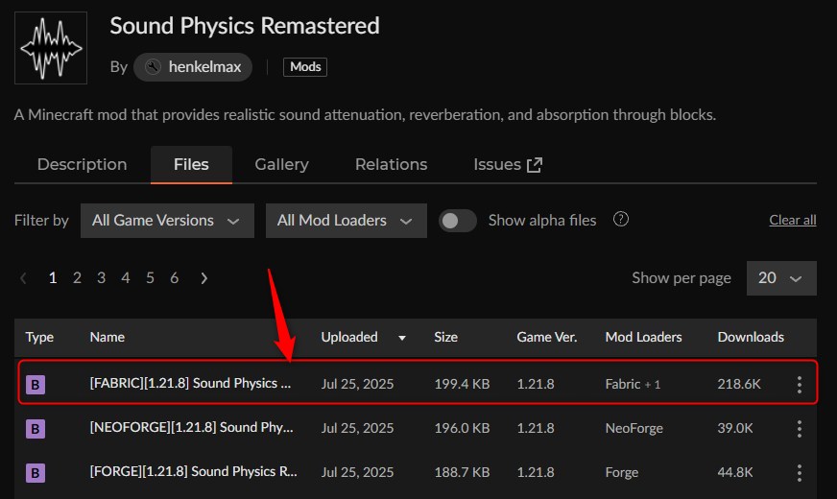Screen dimensions: 837x499
Task: Click the Clear all link
Action: 792,221
